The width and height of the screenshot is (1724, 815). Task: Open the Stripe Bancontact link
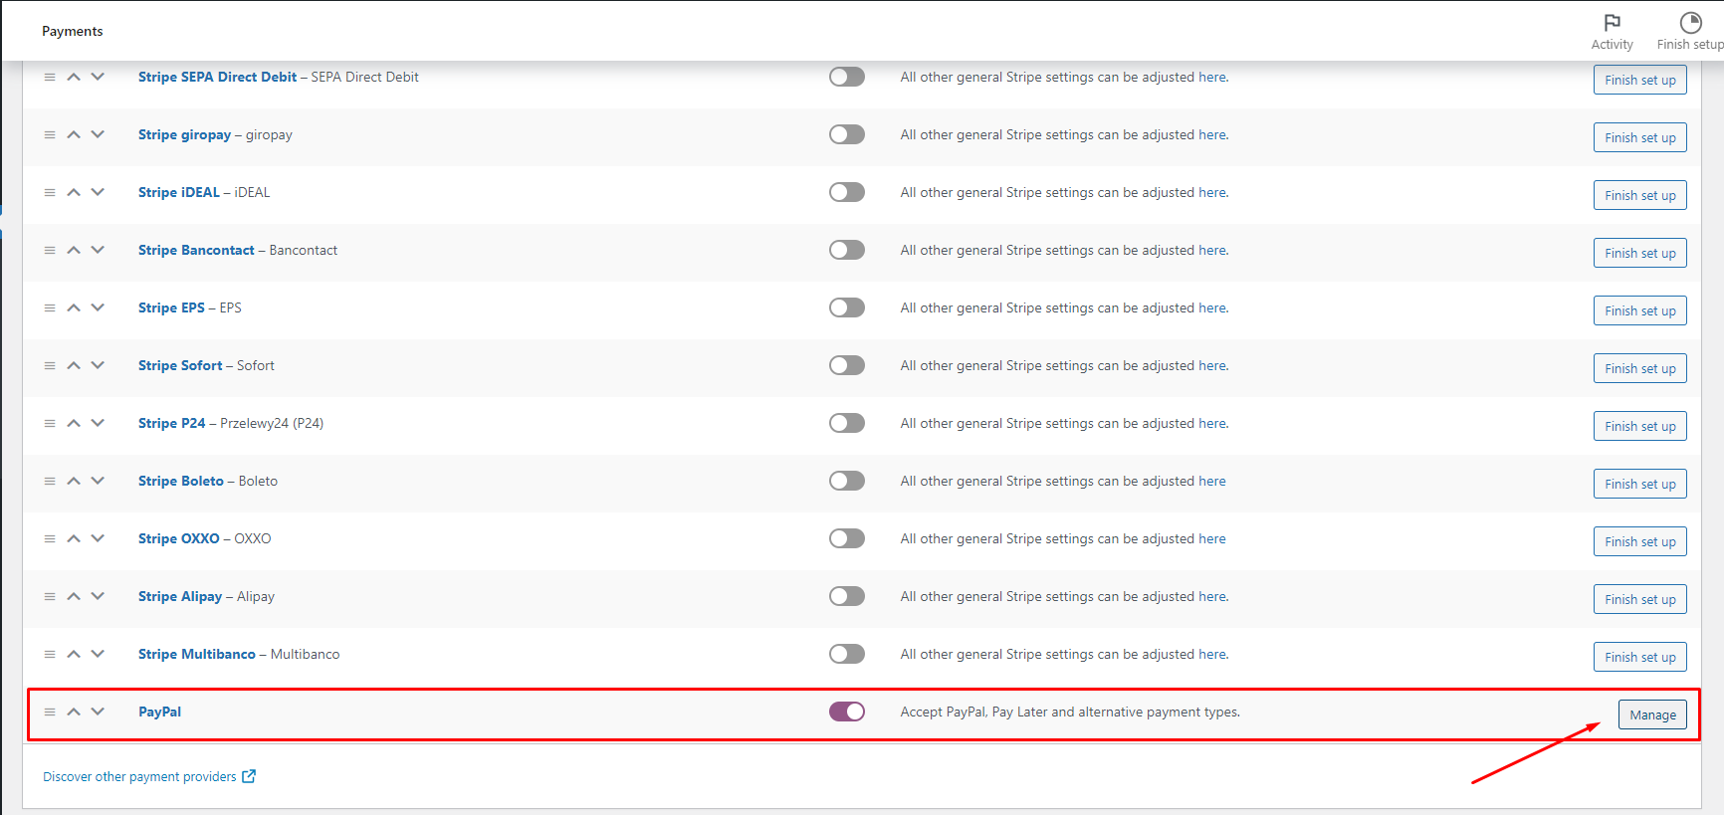(196, 250)
